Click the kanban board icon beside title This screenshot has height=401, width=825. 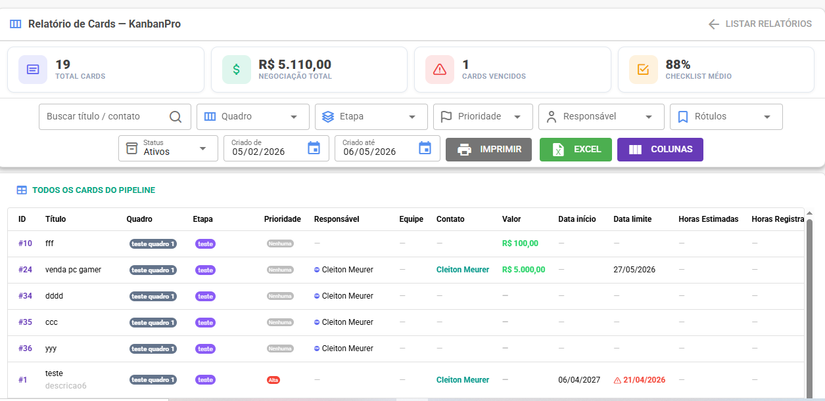click(x=16, y=24)
